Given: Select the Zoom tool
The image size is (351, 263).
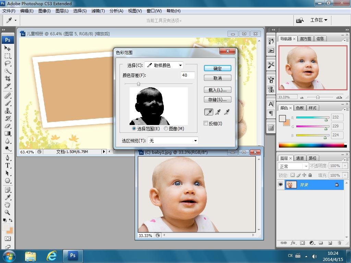Looking at the screenshot, I should tap(8, 212).
